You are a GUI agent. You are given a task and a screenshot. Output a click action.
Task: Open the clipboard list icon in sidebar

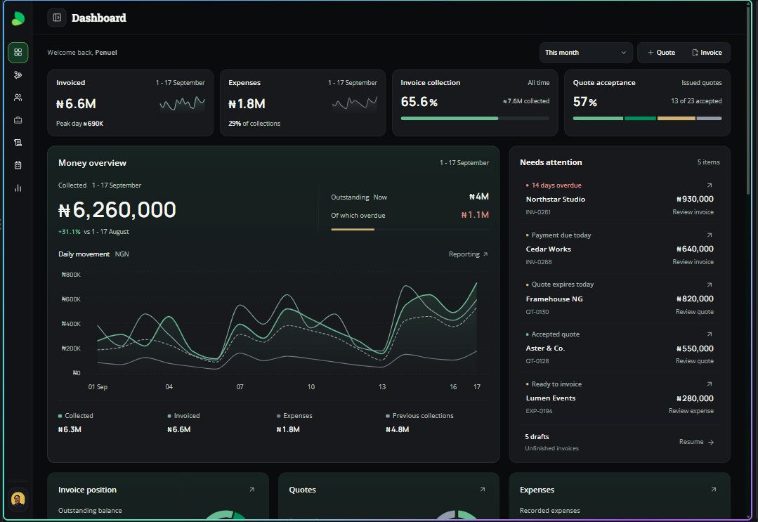[x=18, y=165]
